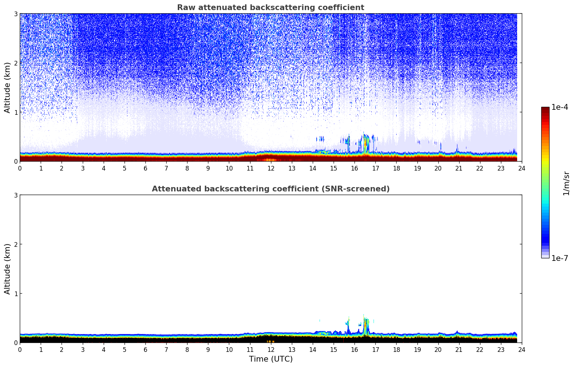
Task: Click time tick '12' under SNR-screened plot
Action: [271, 349]
